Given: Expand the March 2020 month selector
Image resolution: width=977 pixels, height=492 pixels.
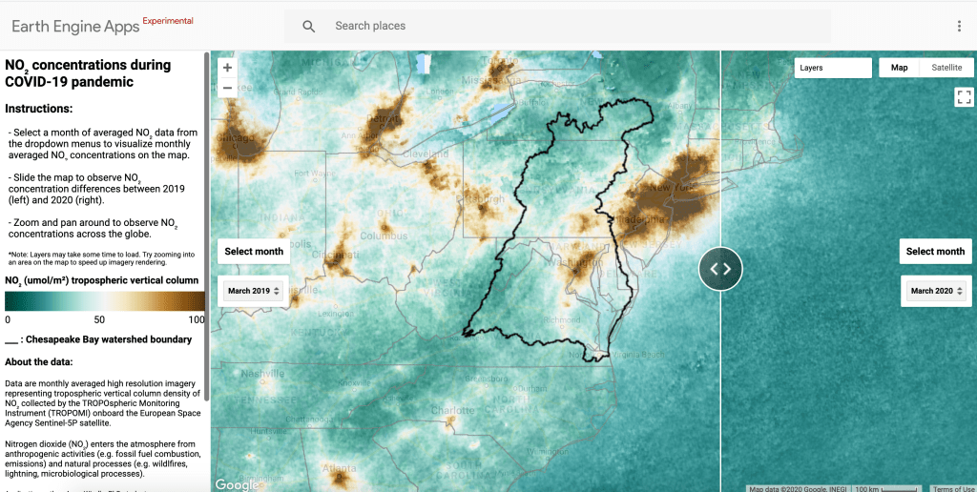Looking at the screenshot, I should point(936,291).
